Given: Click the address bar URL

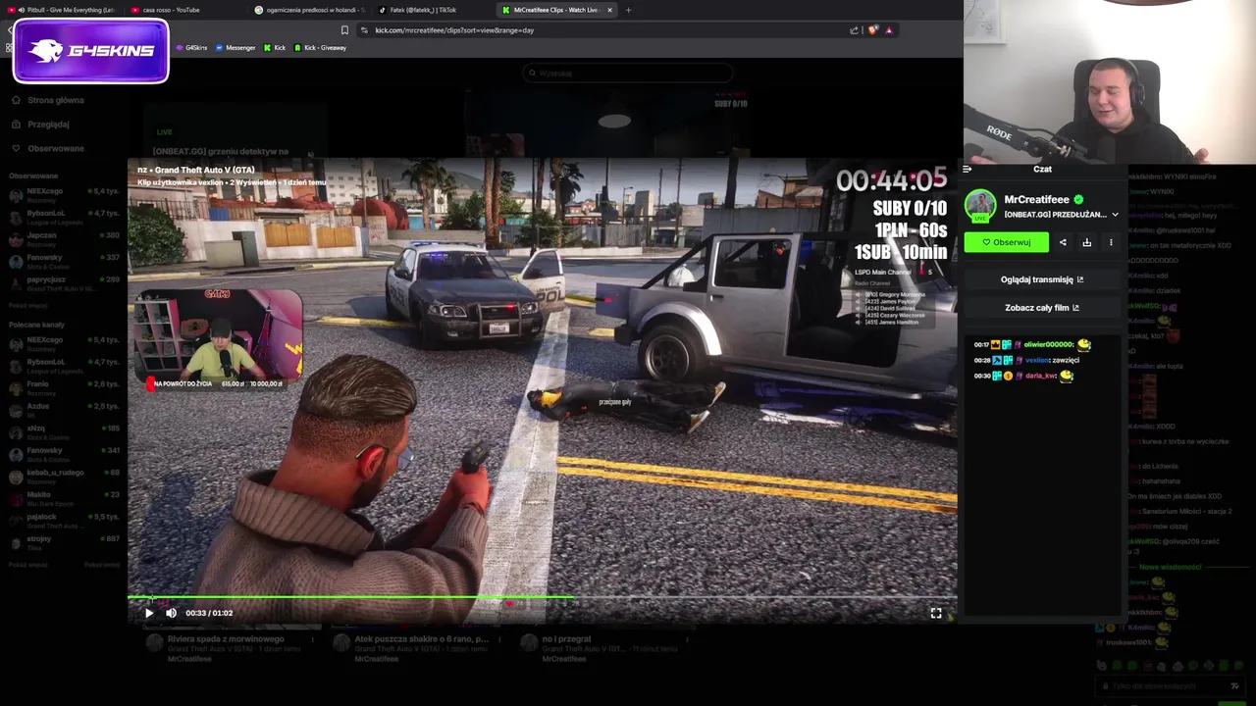Looking at the screenshot, I should [454, 30].
